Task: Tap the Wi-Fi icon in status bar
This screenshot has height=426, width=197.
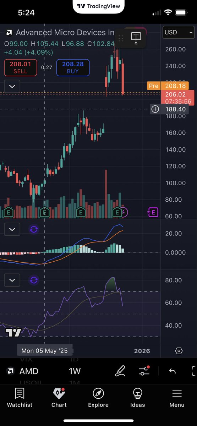Action: click(x=168, y=12)
